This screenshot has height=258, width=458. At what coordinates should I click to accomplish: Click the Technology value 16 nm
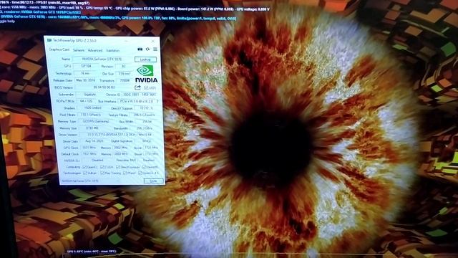(x=85, y=73)
